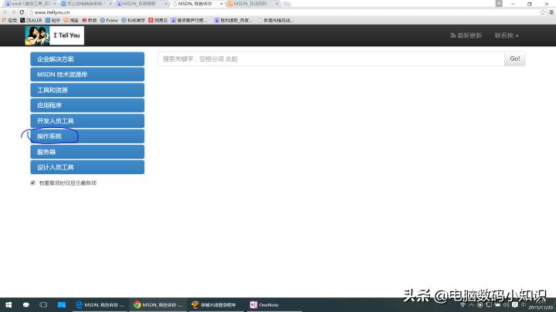Open the Windows Start menu
Viewport: 556px width, 312px height.
8,304
